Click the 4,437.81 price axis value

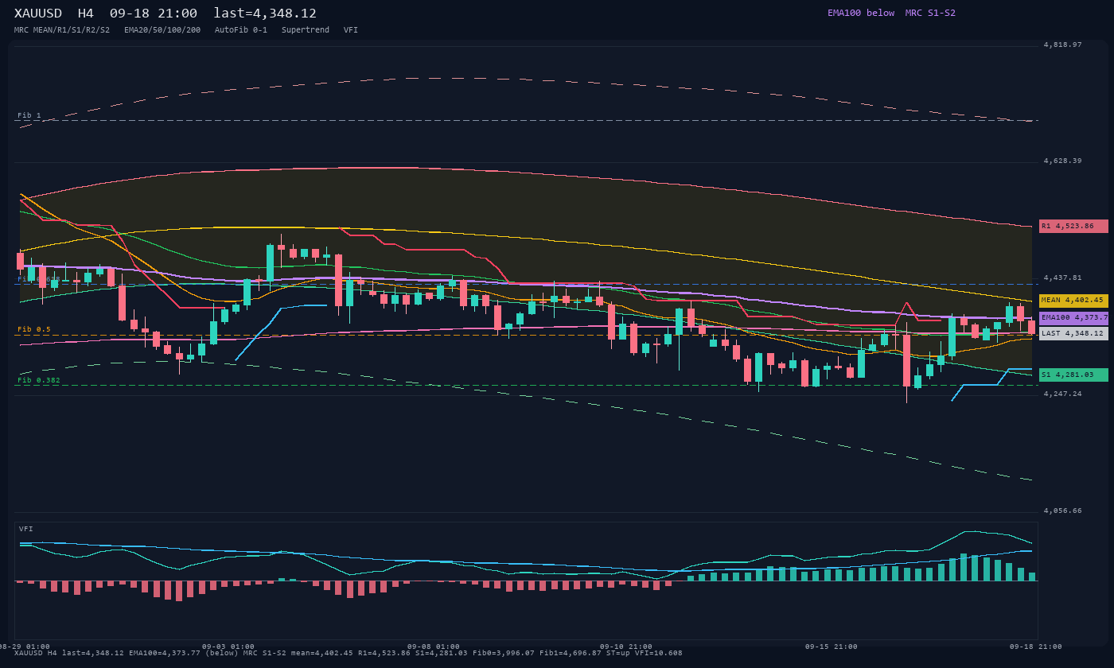tap(1063, 278)
